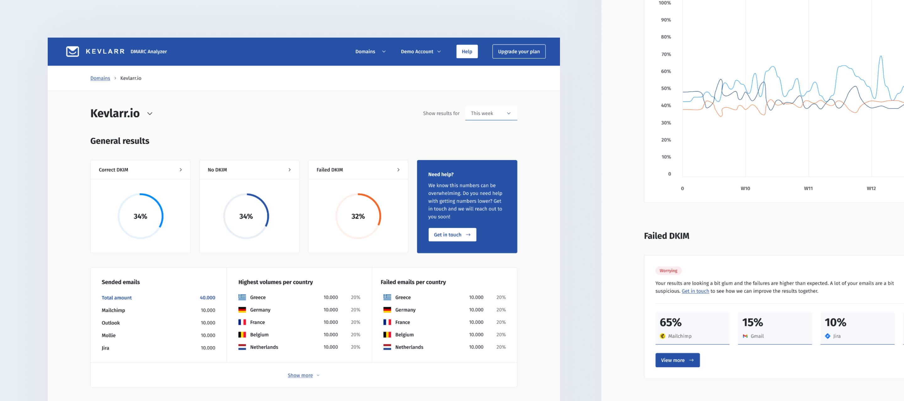The width and height of the screenshot is (904, 401).
Task: Expand Show more link under tables
Action: click(x=304, y=375)
